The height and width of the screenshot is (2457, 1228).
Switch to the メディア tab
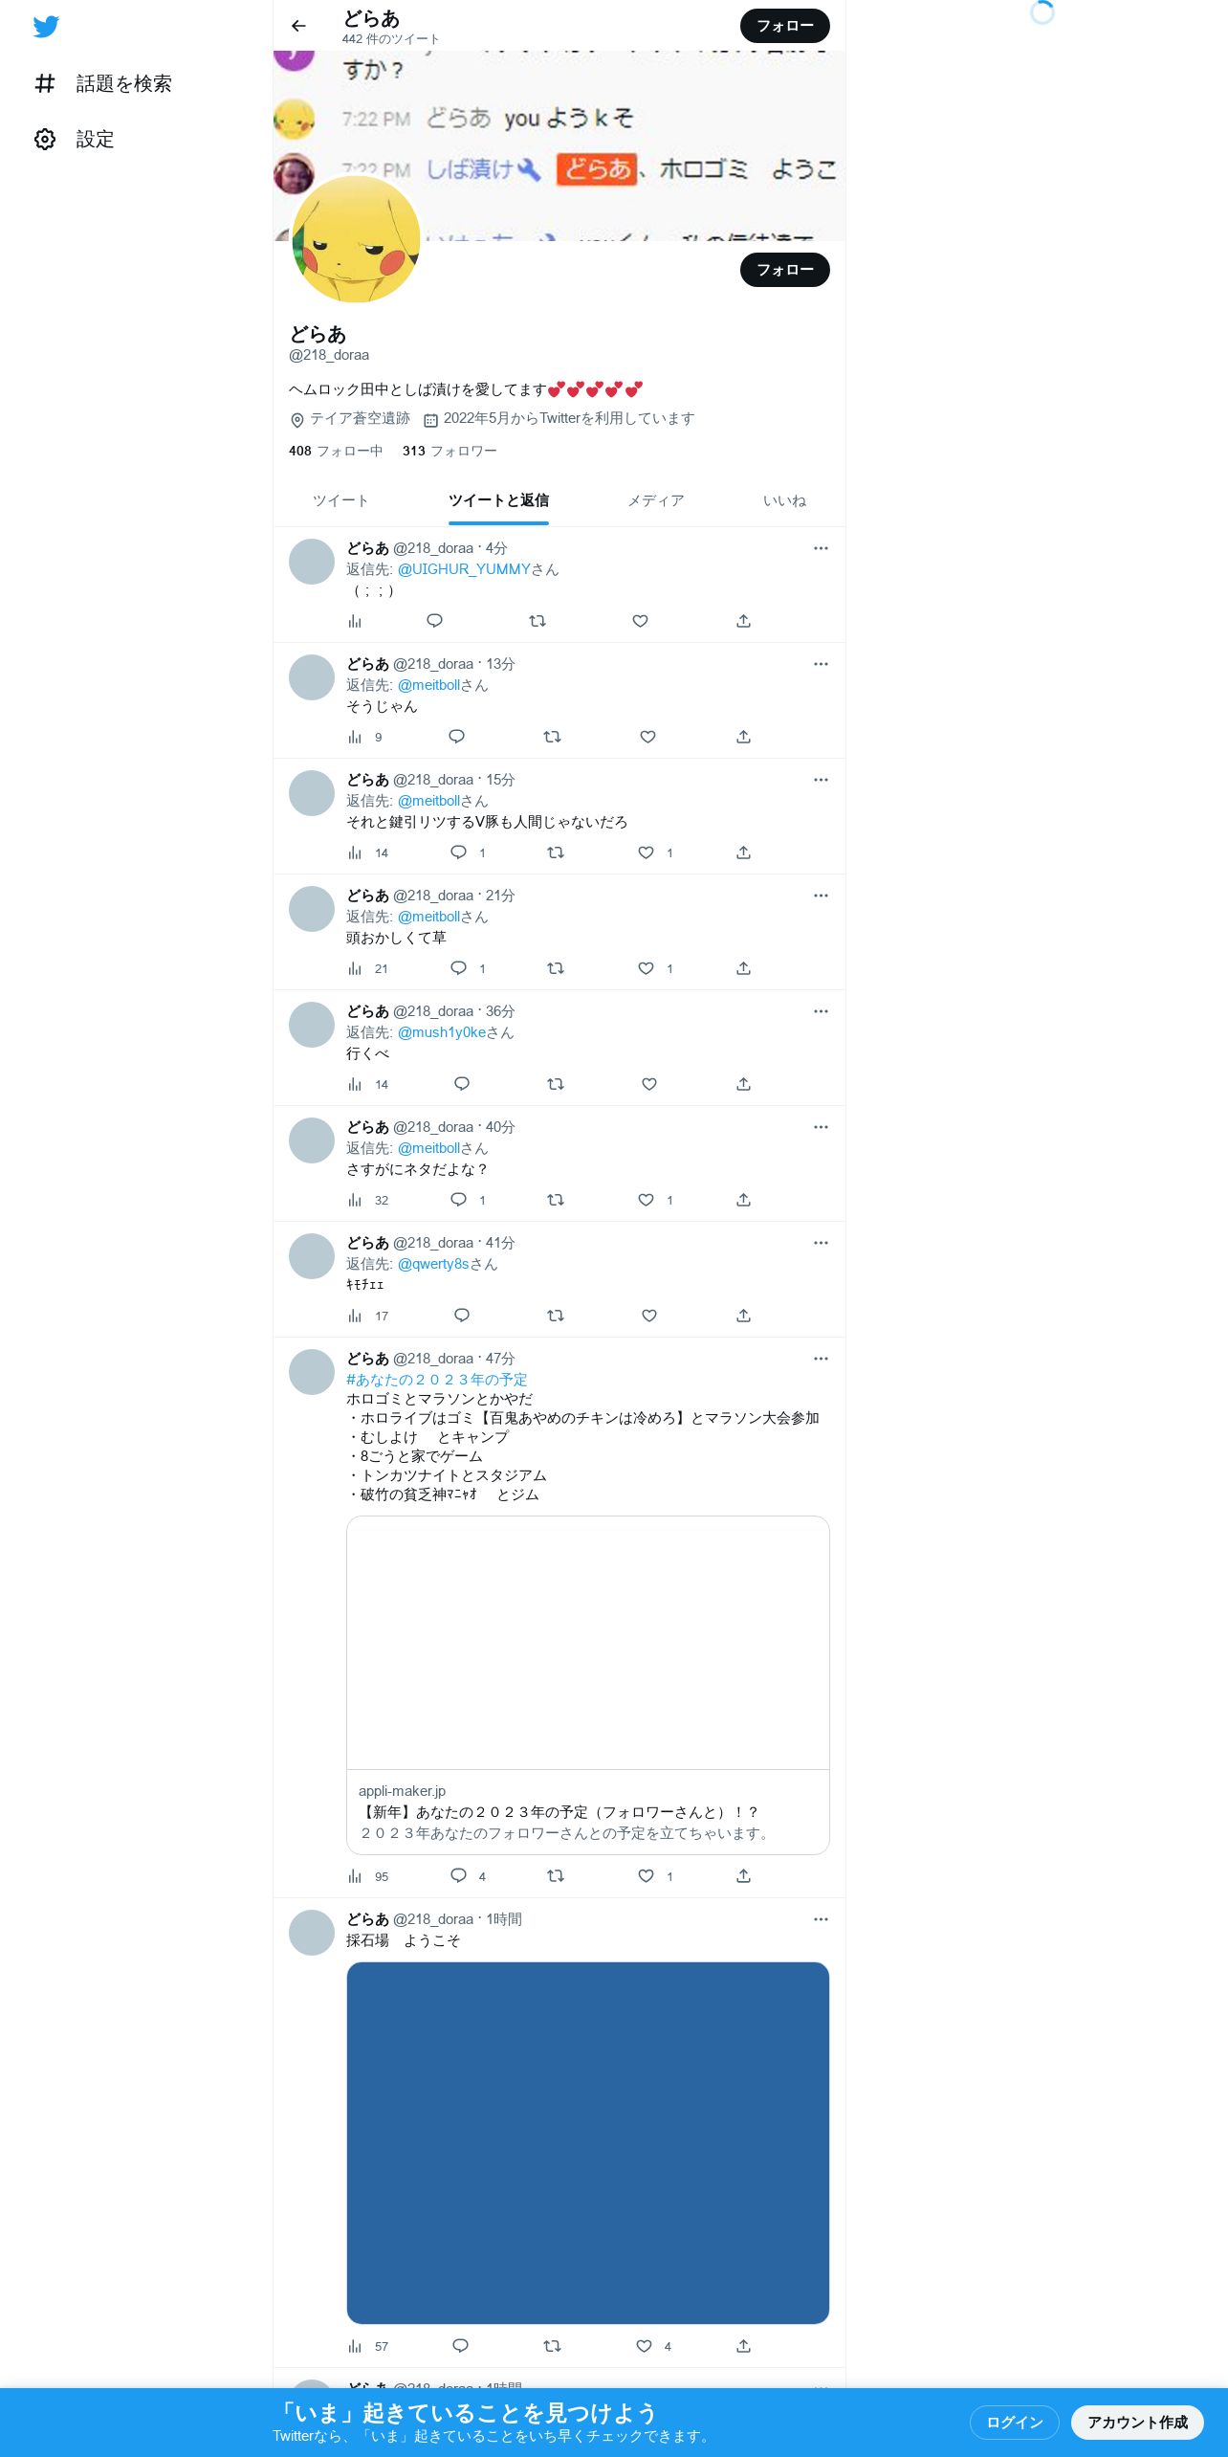pyautogui.click(x=656, y=500)
